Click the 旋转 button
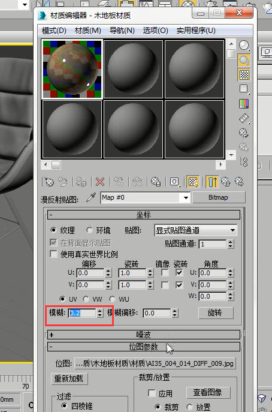The width and height of the screenshot is (272, 412). click(x=216, y=312)
